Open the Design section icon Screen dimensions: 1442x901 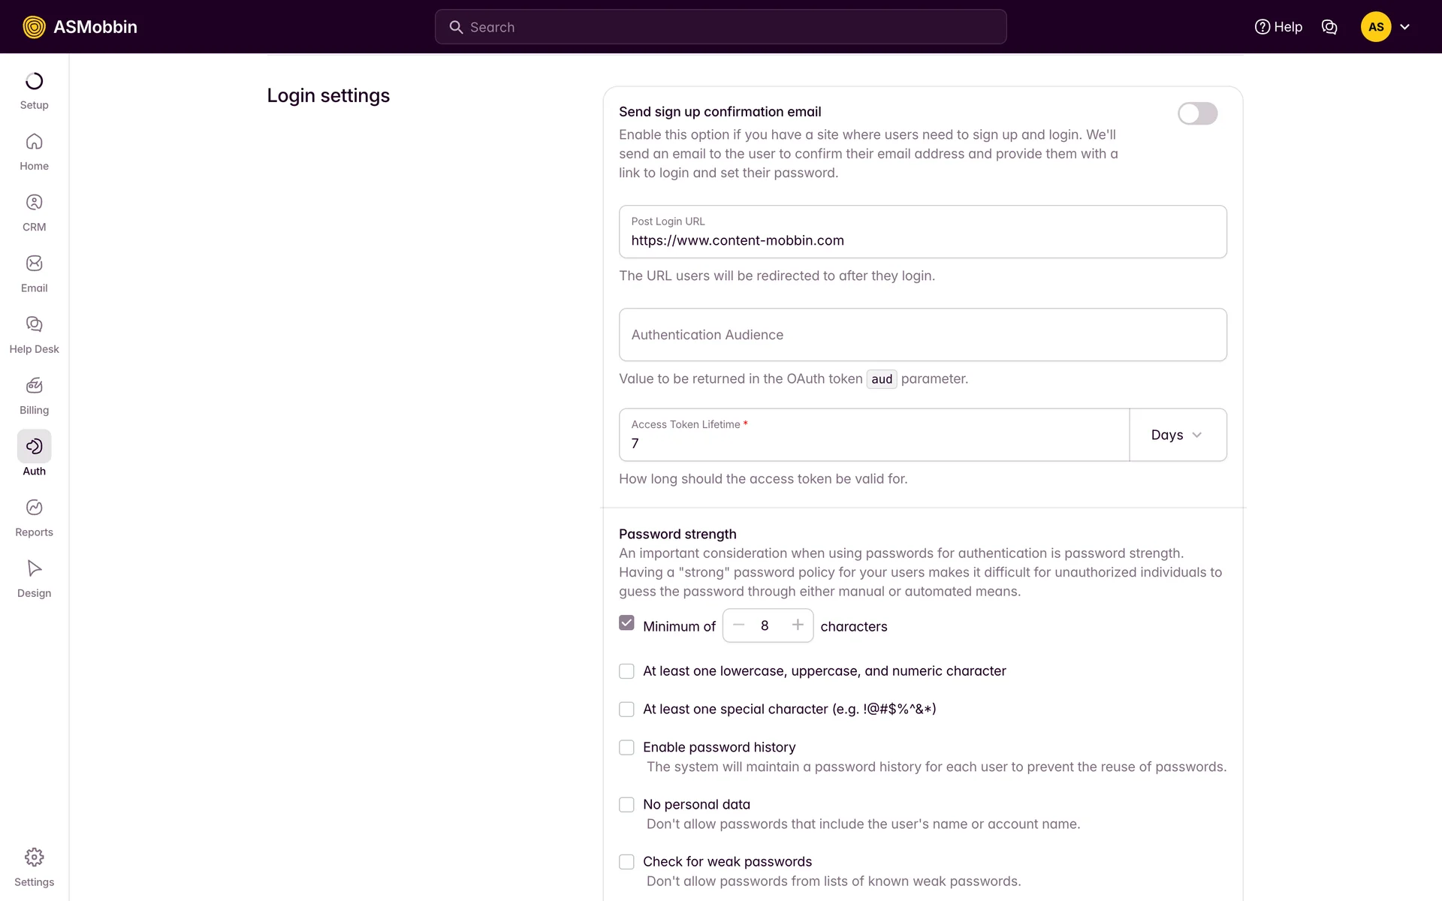(34, 568)
